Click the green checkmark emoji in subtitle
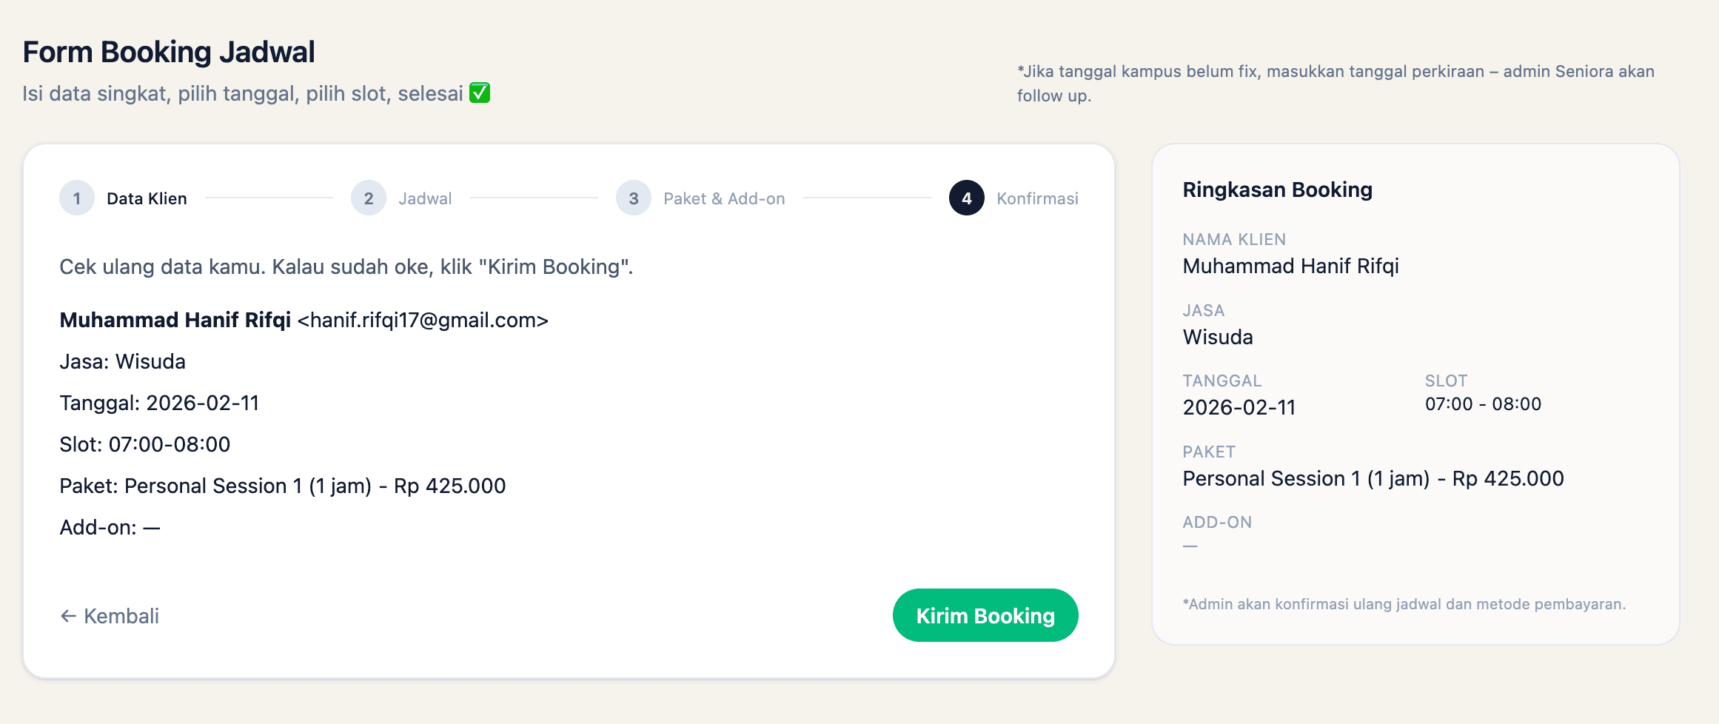Image resolution: width=1719 pixels, height=724 pixels. (480, 93)
